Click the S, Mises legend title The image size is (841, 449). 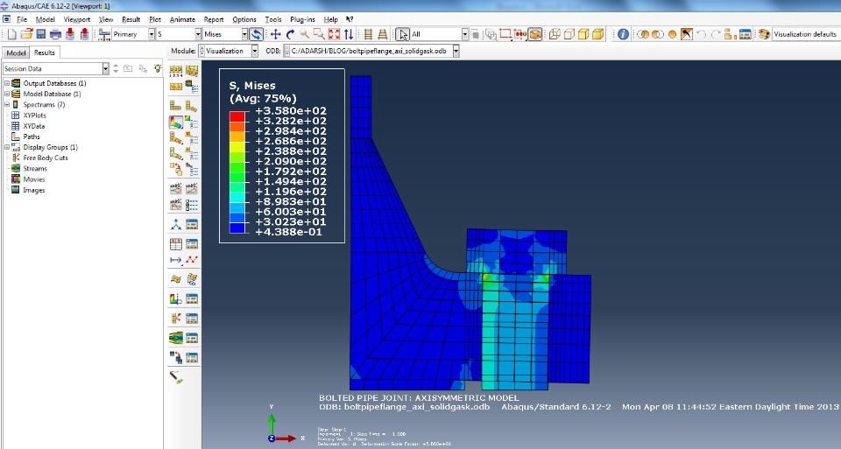tap(252, 86)
